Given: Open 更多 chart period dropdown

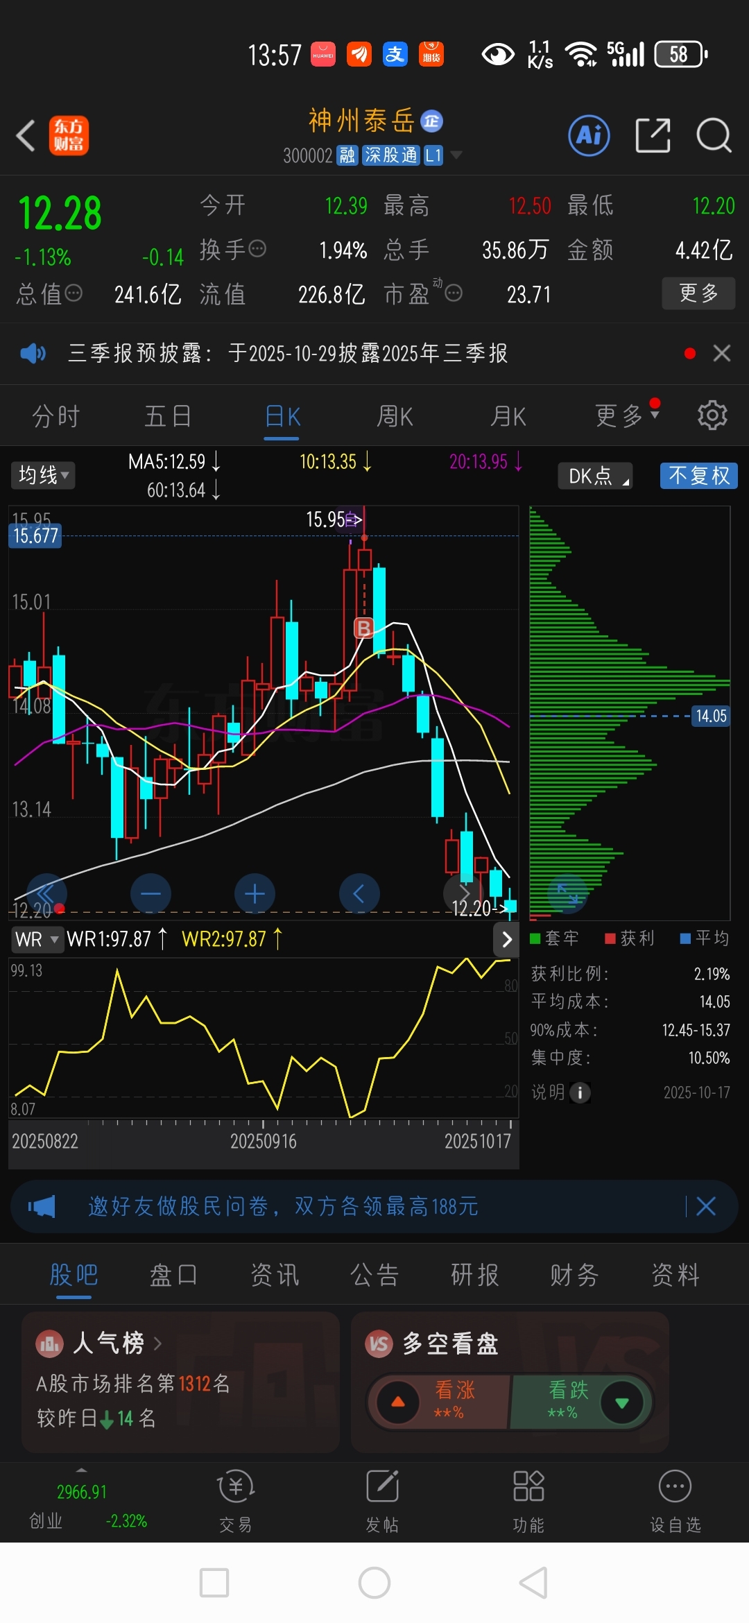Looking at the screenshot, I should point(627,415).
